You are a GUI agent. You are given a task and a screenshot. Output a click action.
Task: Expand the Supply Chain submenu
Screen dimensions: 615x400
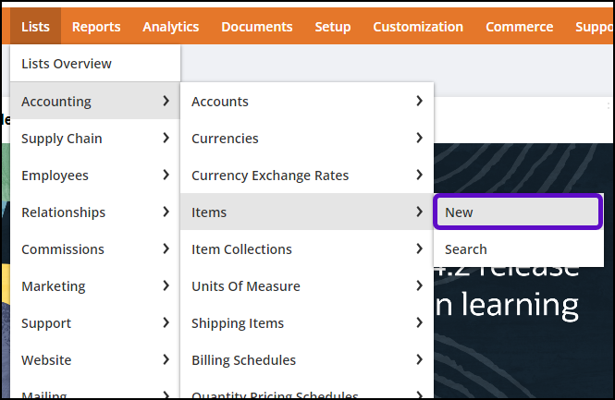94,139
